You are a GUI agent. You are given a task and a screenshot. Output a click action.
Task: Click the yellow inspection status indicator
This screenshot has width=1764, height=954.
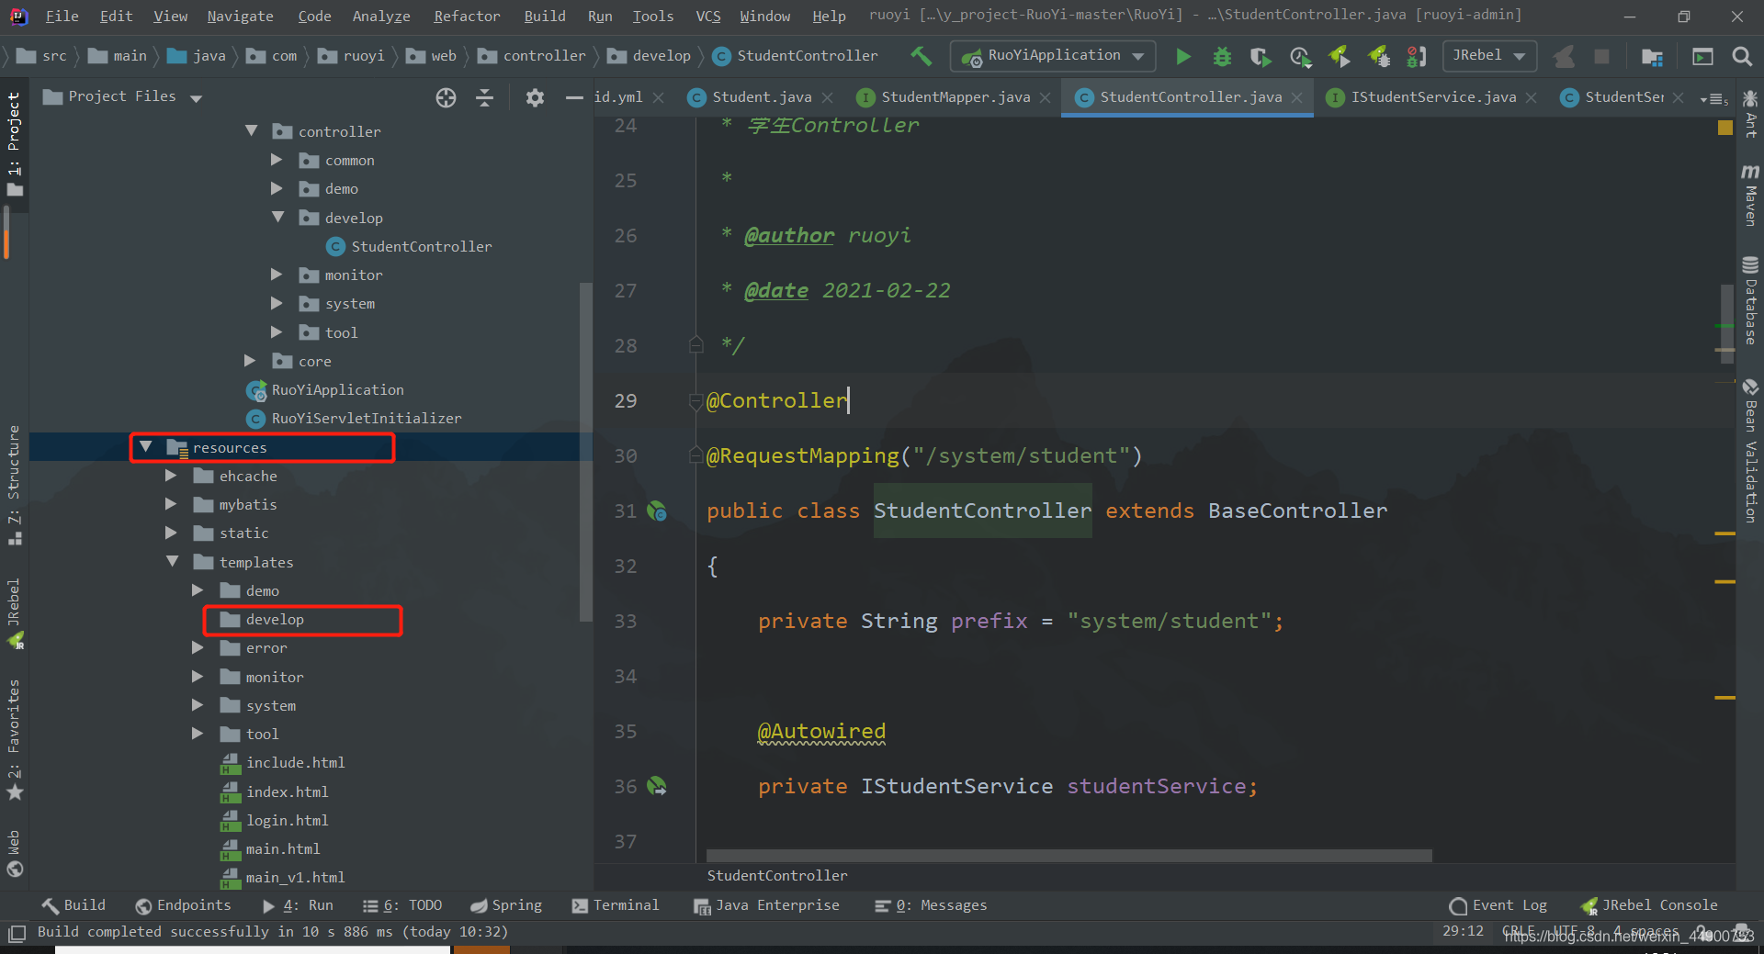tap(1725, 128)
